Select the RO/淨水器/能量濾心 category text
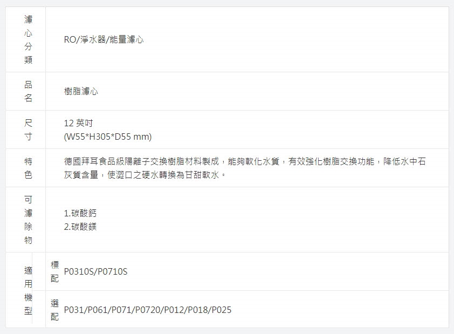 click(x=104, y=40)
